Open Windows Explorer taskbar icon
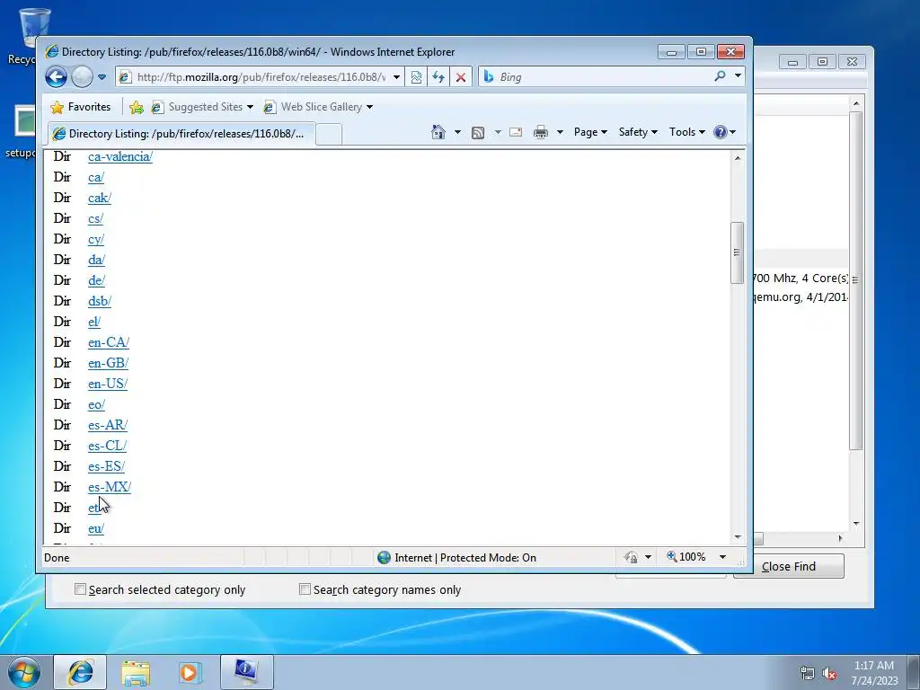 click(136, 672)
